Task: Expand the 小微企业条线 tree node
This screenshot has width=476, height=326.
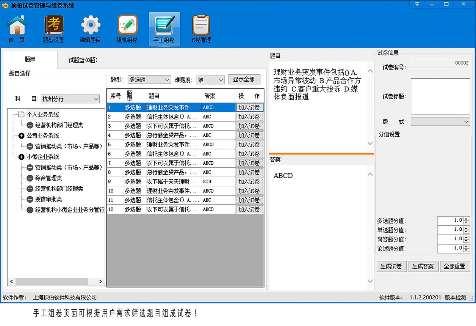Action: click(21, 157)
